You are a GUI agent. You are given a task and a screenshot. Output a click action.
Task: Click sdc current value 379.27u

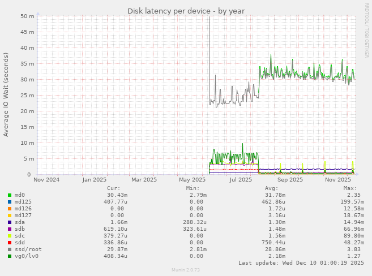coord(116,236)
